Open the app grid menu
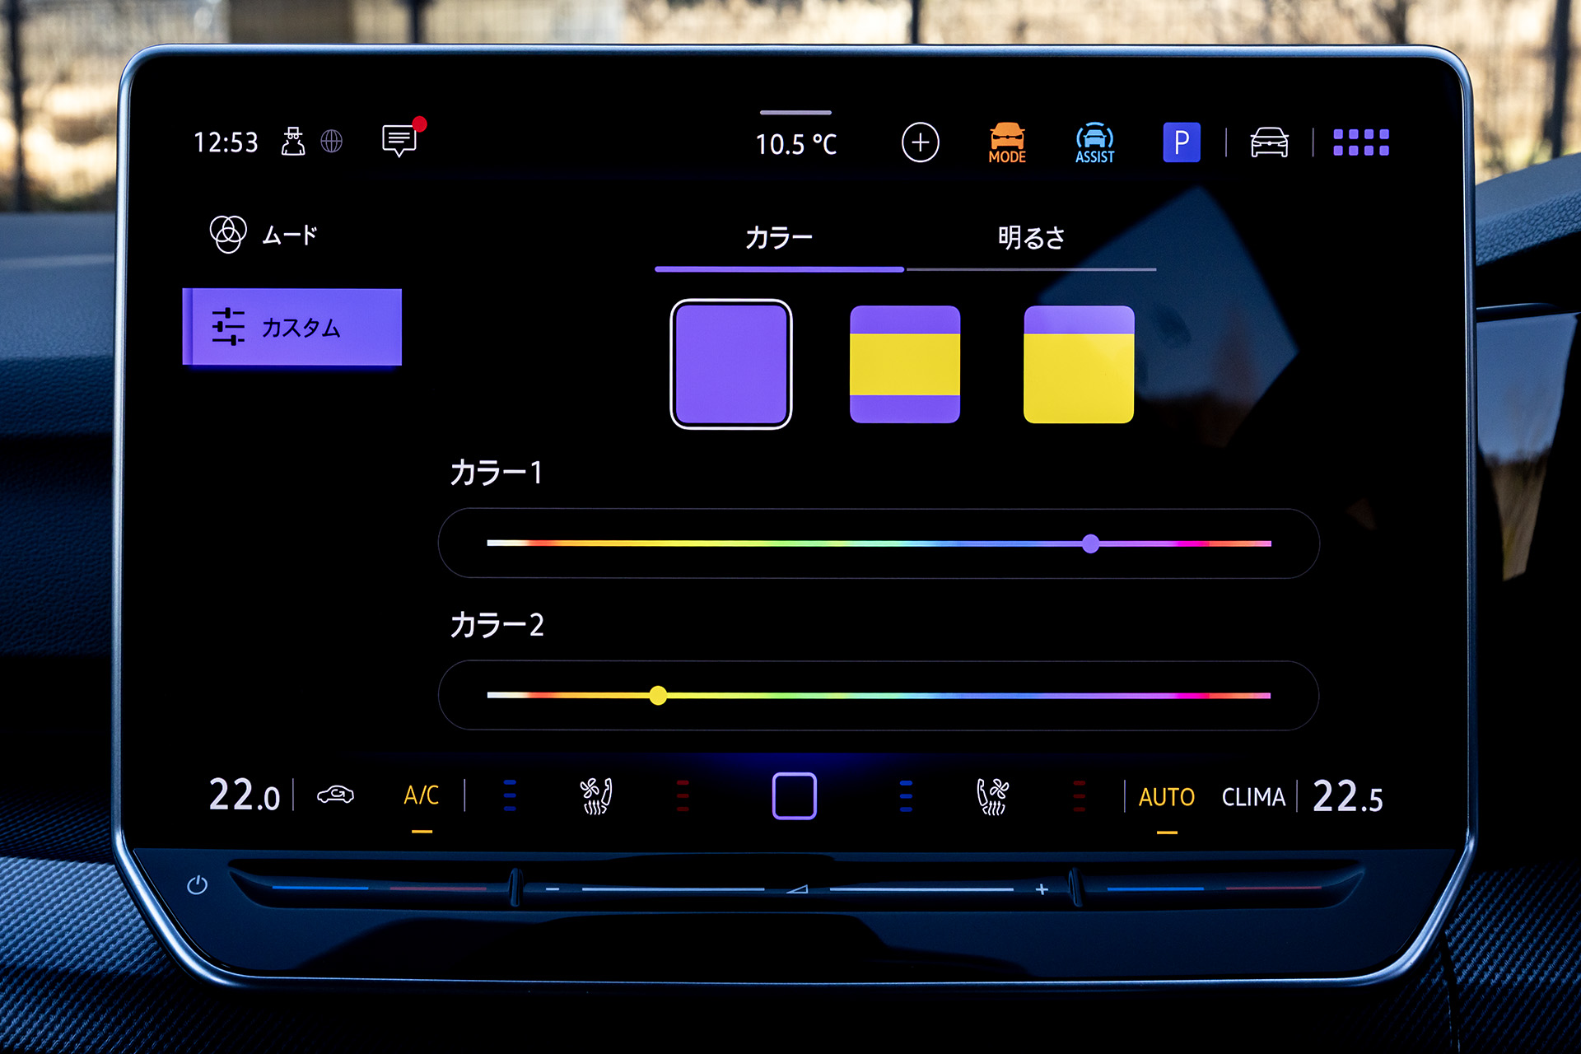Viewport: 1581px width, 1054px height. tap(1360, 142)
